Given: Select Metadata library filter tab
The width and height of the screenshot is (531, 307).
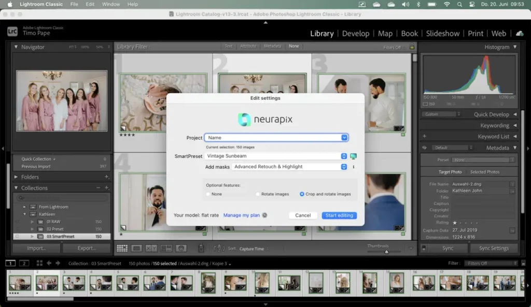Looking at the screenshot, I should coord(272,46).
